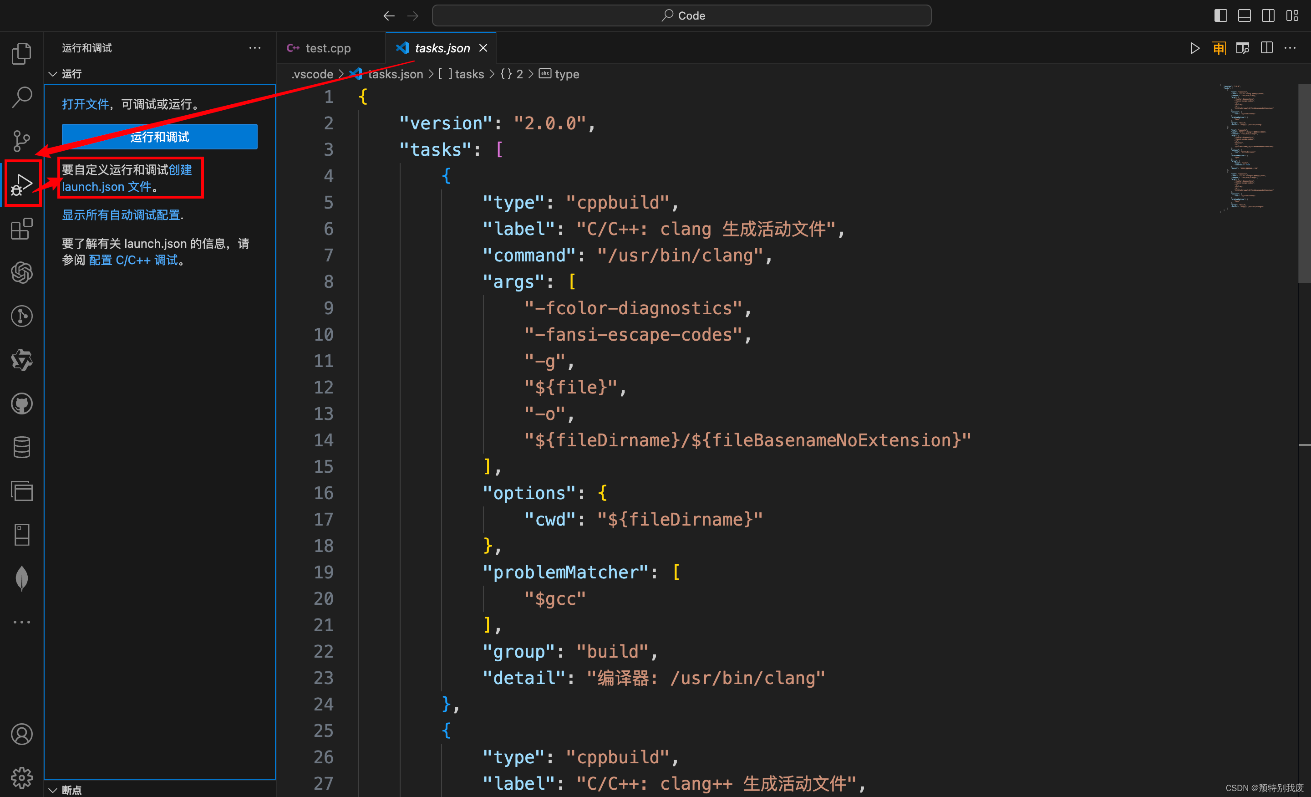
Task: Go forward with the right arrow
Action: coord(413,16)
